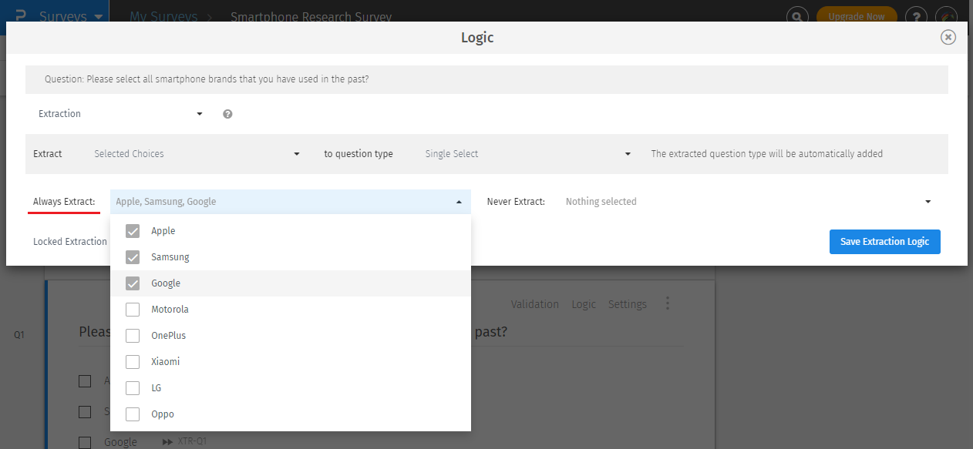Uncheck Samsung in Always Extract list

tap(133, 257)
